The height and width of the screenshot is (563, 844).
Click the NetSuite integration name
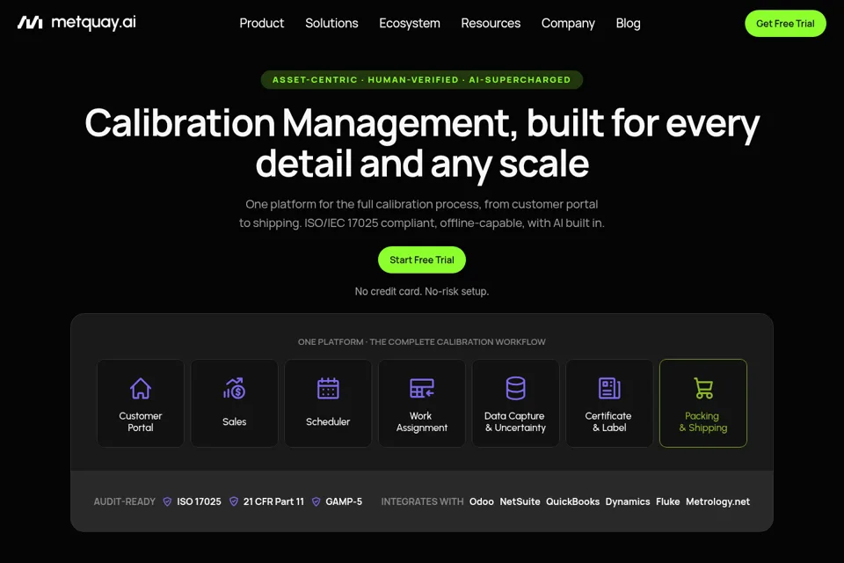520,501
